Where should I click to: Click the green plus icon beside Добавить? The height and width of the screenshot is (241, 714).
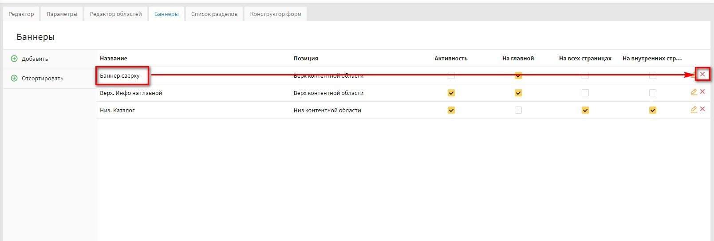[x=14, y=59]
